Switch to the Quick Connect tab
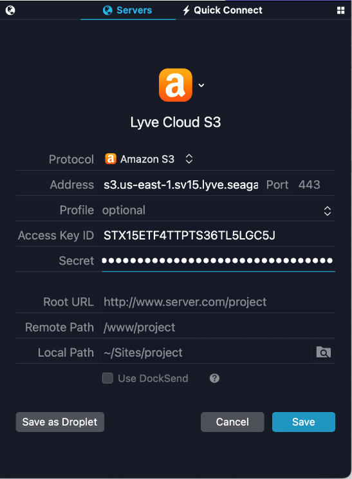The image size is (352, 479). [222, 10]
